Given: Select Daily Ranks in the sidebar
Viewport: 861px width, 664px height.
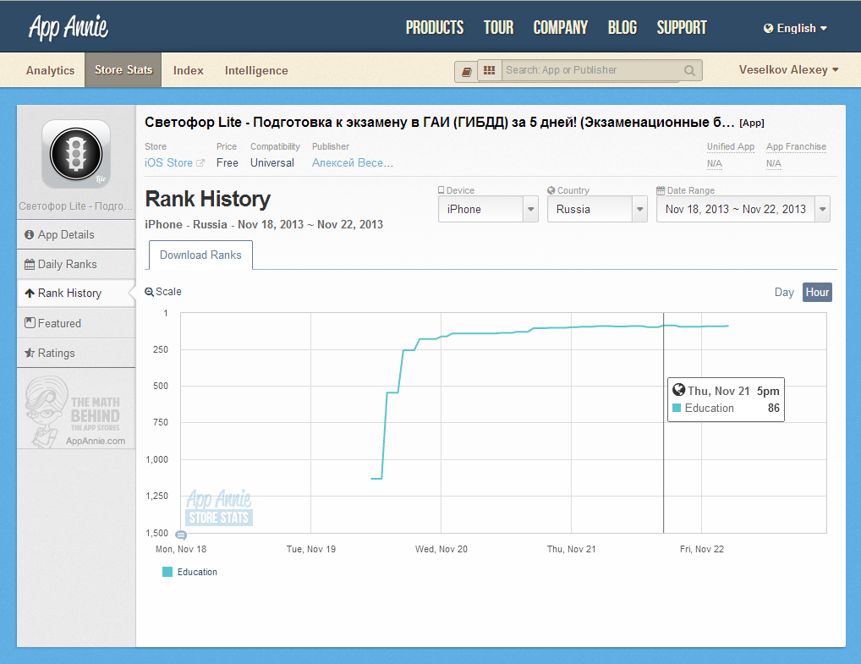Looking at the screenshot, I should click(67, 264).
